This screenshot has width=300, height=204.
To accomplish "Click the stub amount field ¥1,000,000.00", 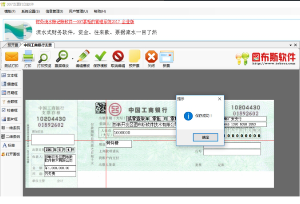I will point(60,168).
